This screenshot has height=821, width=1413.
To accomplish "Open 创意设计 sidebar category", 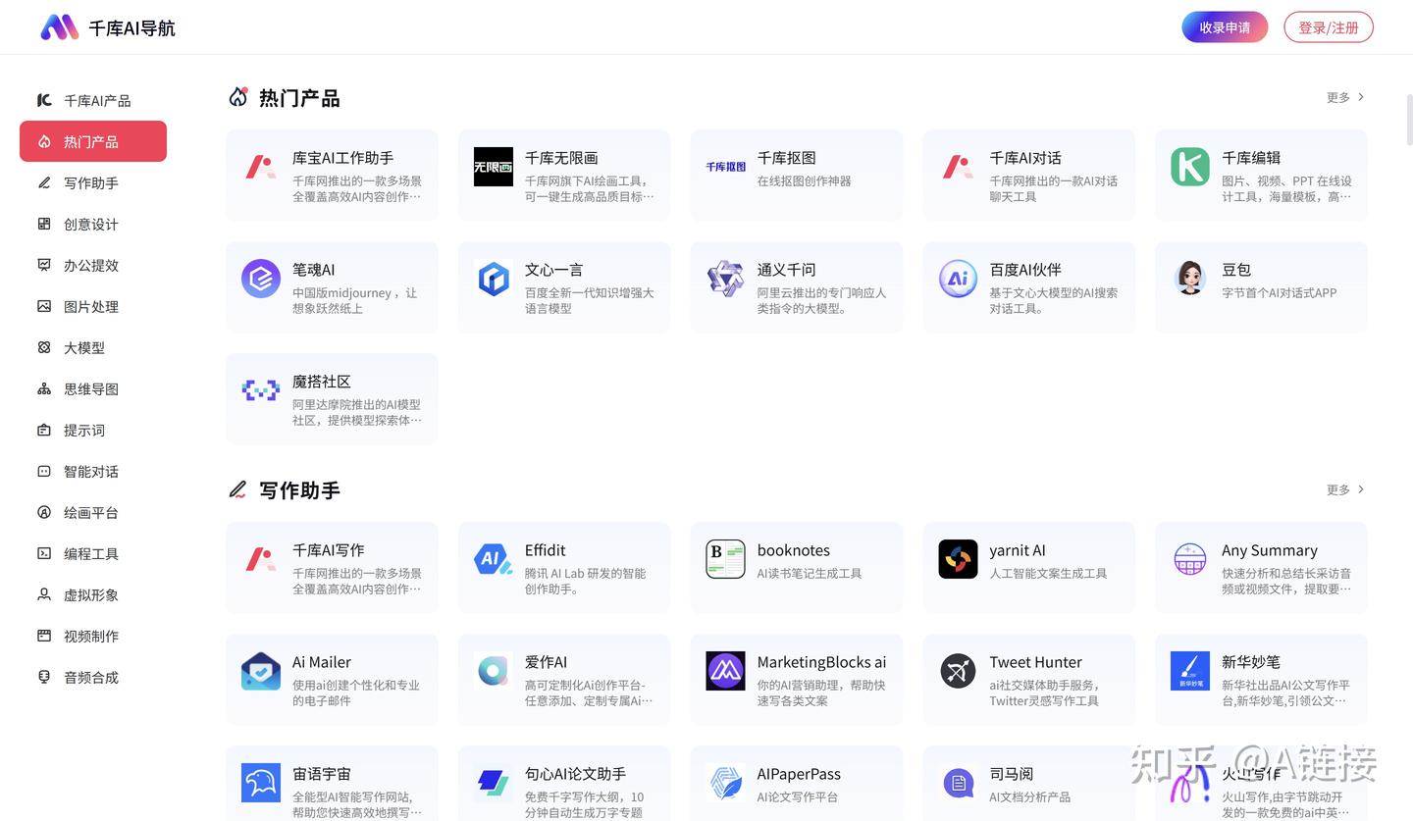I will (x=93, y=224).
